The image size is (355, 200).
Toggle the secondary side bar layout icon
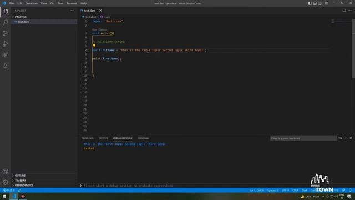coord(319,3)
